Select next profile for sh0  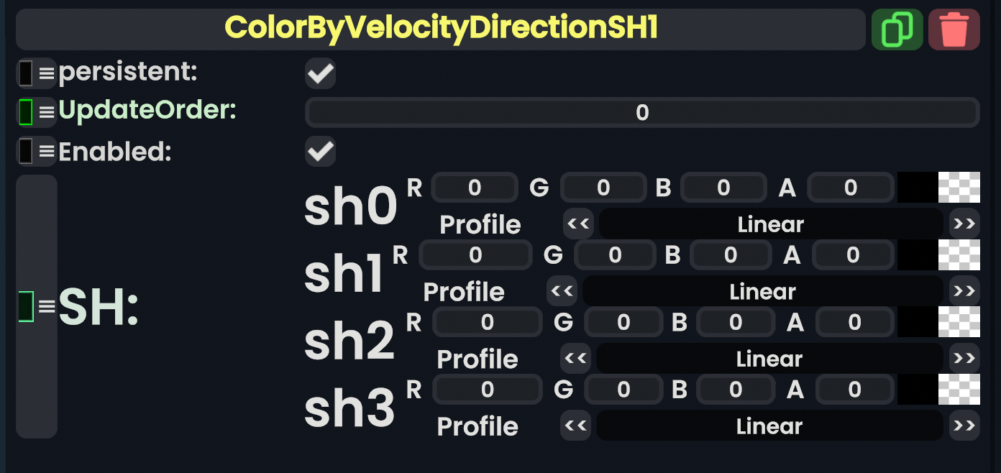coord(964,224)
